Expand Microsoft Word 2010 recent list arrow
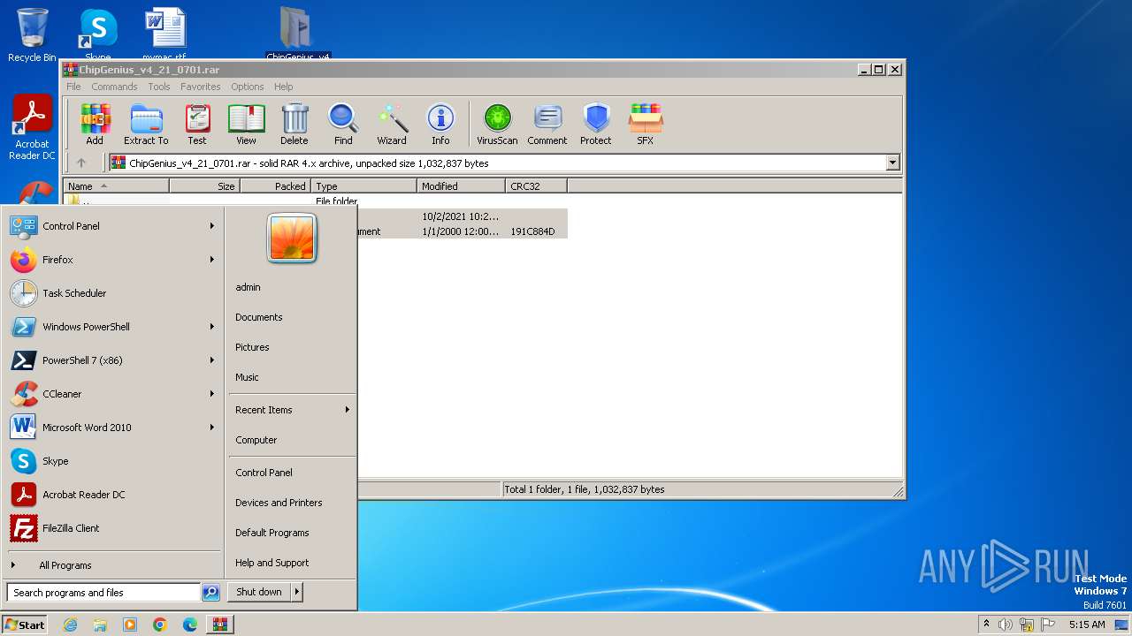1132x636 pixels. tap(212, 428)
